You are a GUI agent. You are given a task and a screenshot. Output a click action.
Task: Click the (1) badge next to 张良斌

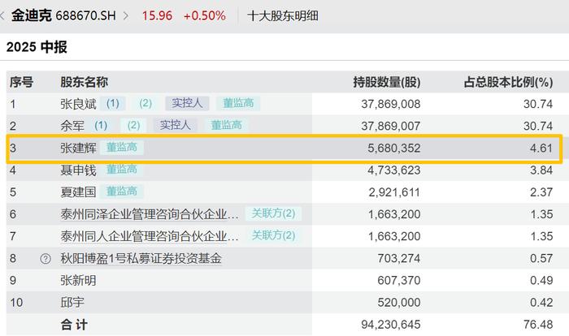112,103
